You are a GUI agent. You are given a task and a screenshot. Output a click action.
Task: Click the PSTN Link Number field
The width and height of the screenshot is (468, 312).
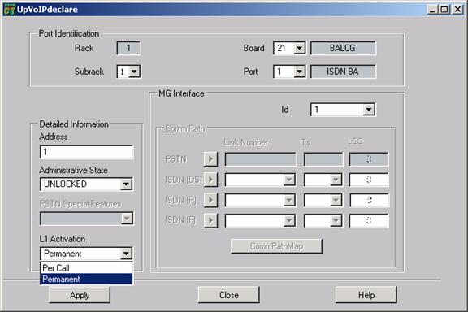point(260,159)
